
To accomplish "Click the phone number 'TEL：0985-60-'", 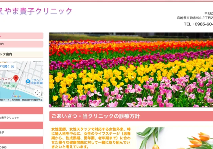I will pyautogui.click(x=198, y=24).
